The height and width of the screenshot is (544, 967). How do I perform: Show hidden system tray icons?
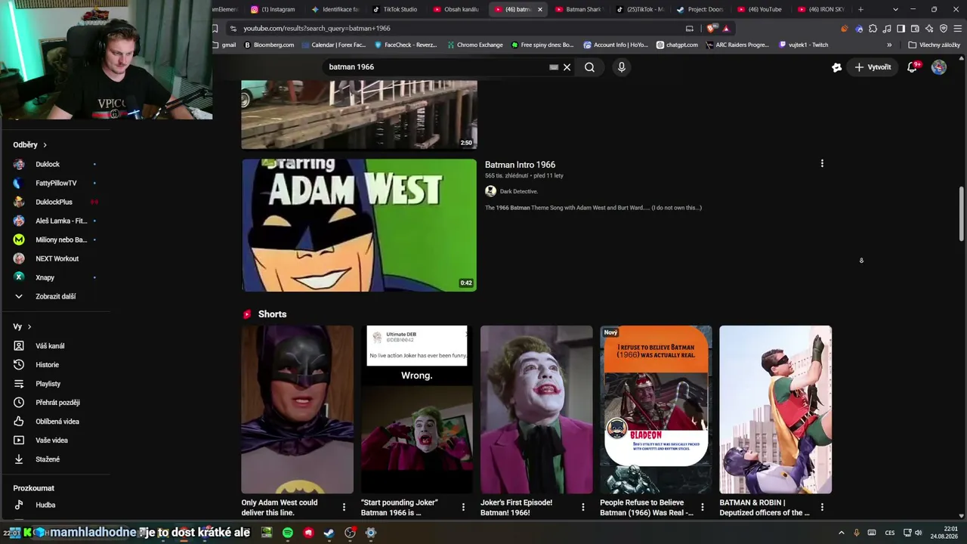842,533
